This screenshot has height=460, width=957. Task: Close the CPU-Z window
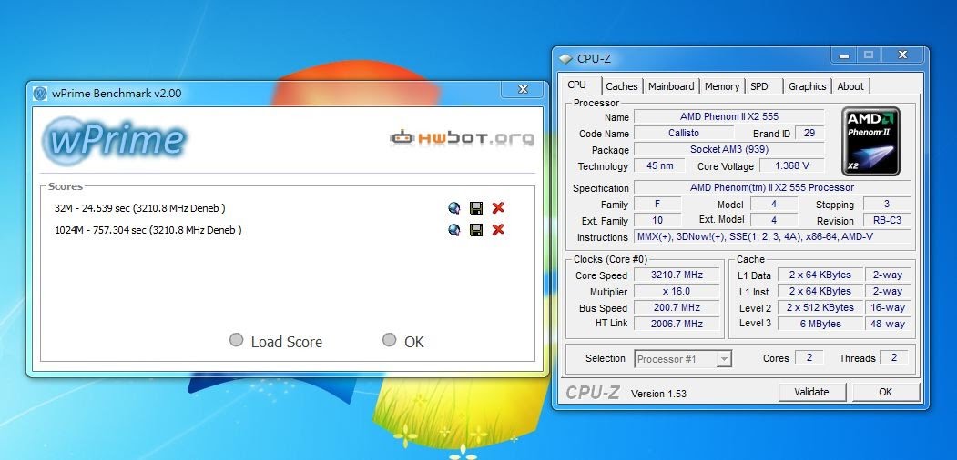point(902,55)
